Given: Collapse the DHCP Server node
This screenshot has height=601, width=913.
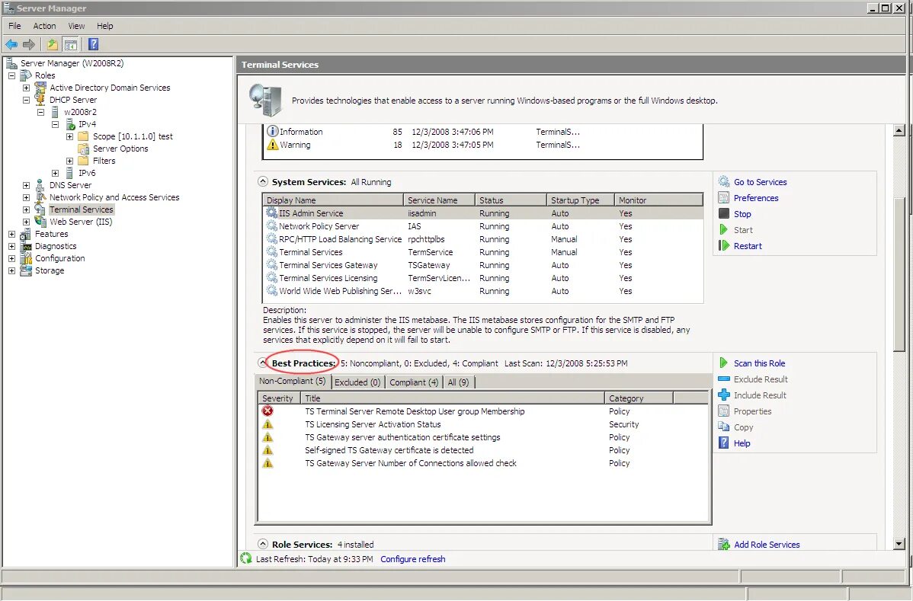Looking at the screenshot, I should (x=26, y=100).
